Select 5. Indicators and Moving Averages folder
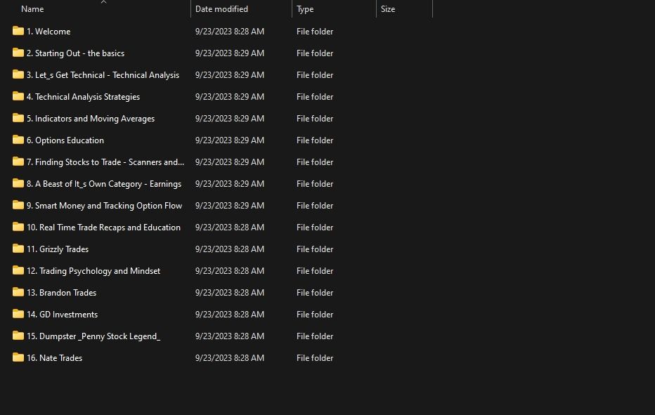655x415 pixels. (90, 119)
